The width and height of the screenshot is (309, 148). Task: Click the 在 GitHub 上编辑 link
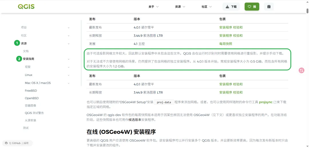pos(17,143)
